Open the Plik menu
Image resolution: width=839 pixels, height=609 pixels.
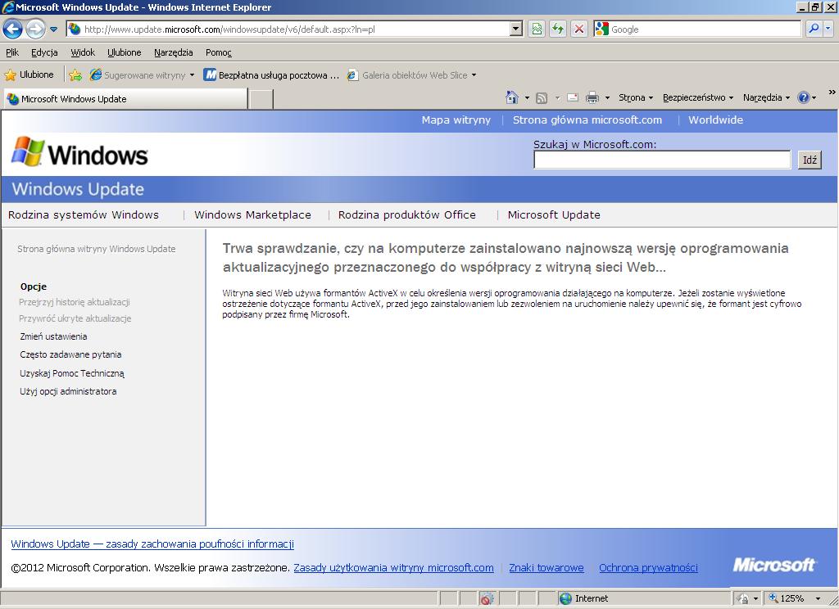12,52
